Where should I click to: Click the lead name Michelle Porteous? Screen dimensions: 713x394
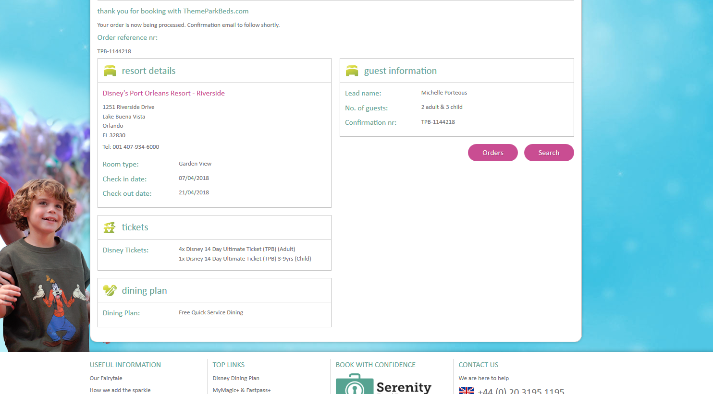444,93
